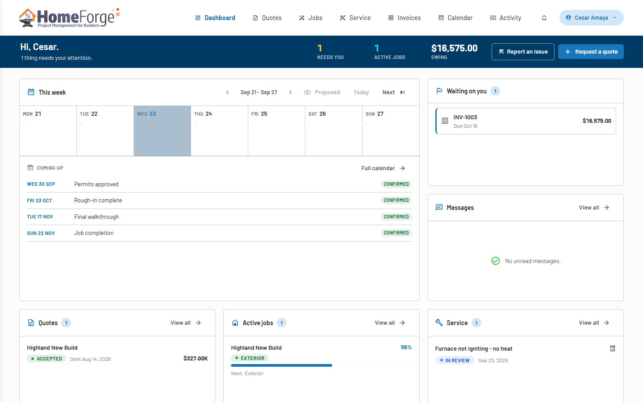Open Furnace not igniting service request
Image resolution: width=643 pixels, height=402 pixels.
(526, 354)
